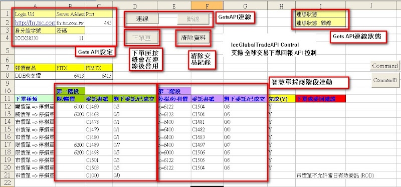Image resolution: width=401 pixels, height=187 pixels.
Task: Select the 市價單不允許當日有效委託 (ROD) error cell
Action: pyautogui.click(x=335, y=175)
